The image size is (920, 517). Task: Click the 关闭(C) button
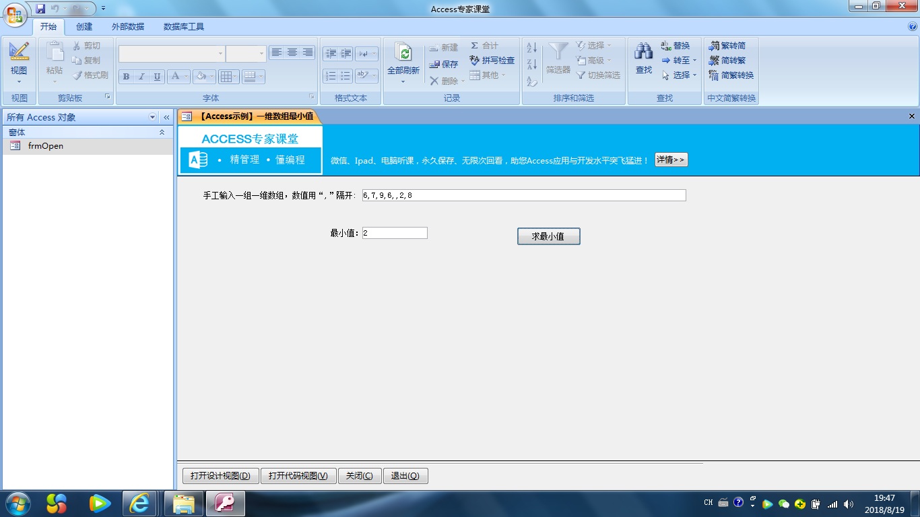pyautogui.click(x=360, y=476)
